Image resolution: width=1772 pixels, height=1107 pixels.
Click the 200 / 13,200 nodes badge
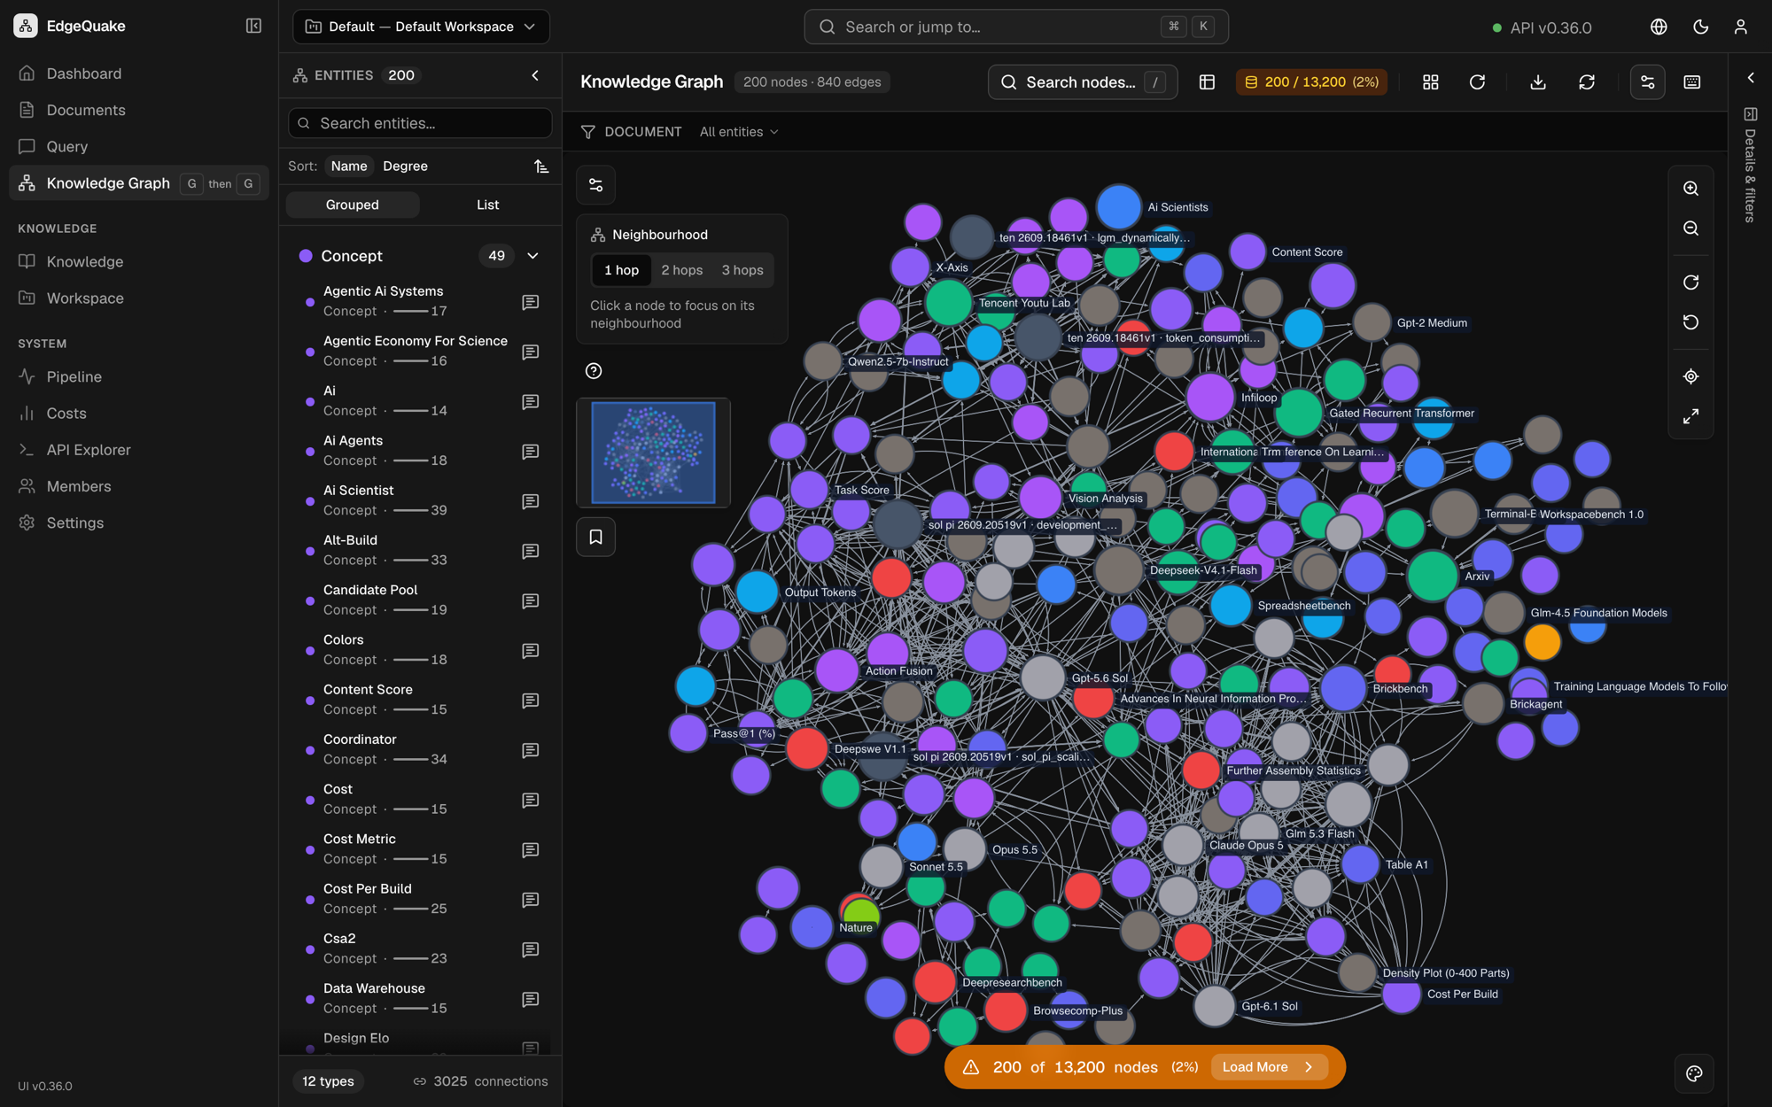(x=1311, y=81)
